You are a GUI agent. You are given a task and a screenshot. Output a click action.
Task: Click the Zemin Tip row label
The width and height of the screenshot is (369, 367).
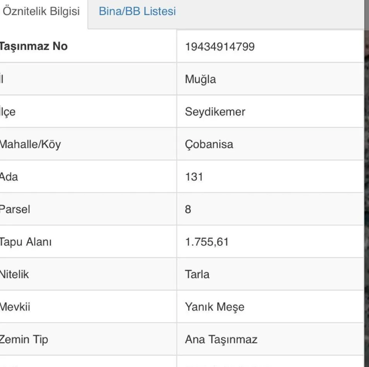(24, 340)
